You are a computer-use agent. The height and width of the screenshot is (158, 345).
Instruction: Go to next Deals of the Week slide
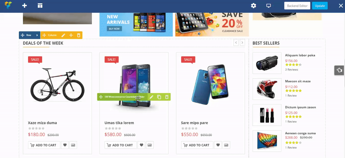point(242,43)
